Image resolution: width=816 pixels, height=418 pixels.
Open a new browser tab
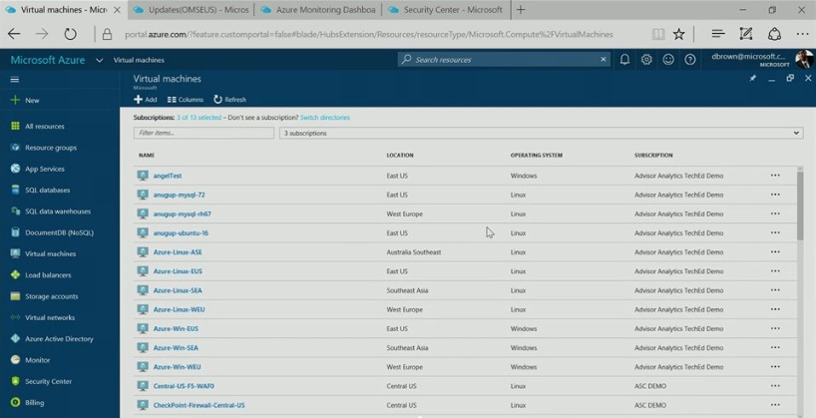click(x=521, y=10)
